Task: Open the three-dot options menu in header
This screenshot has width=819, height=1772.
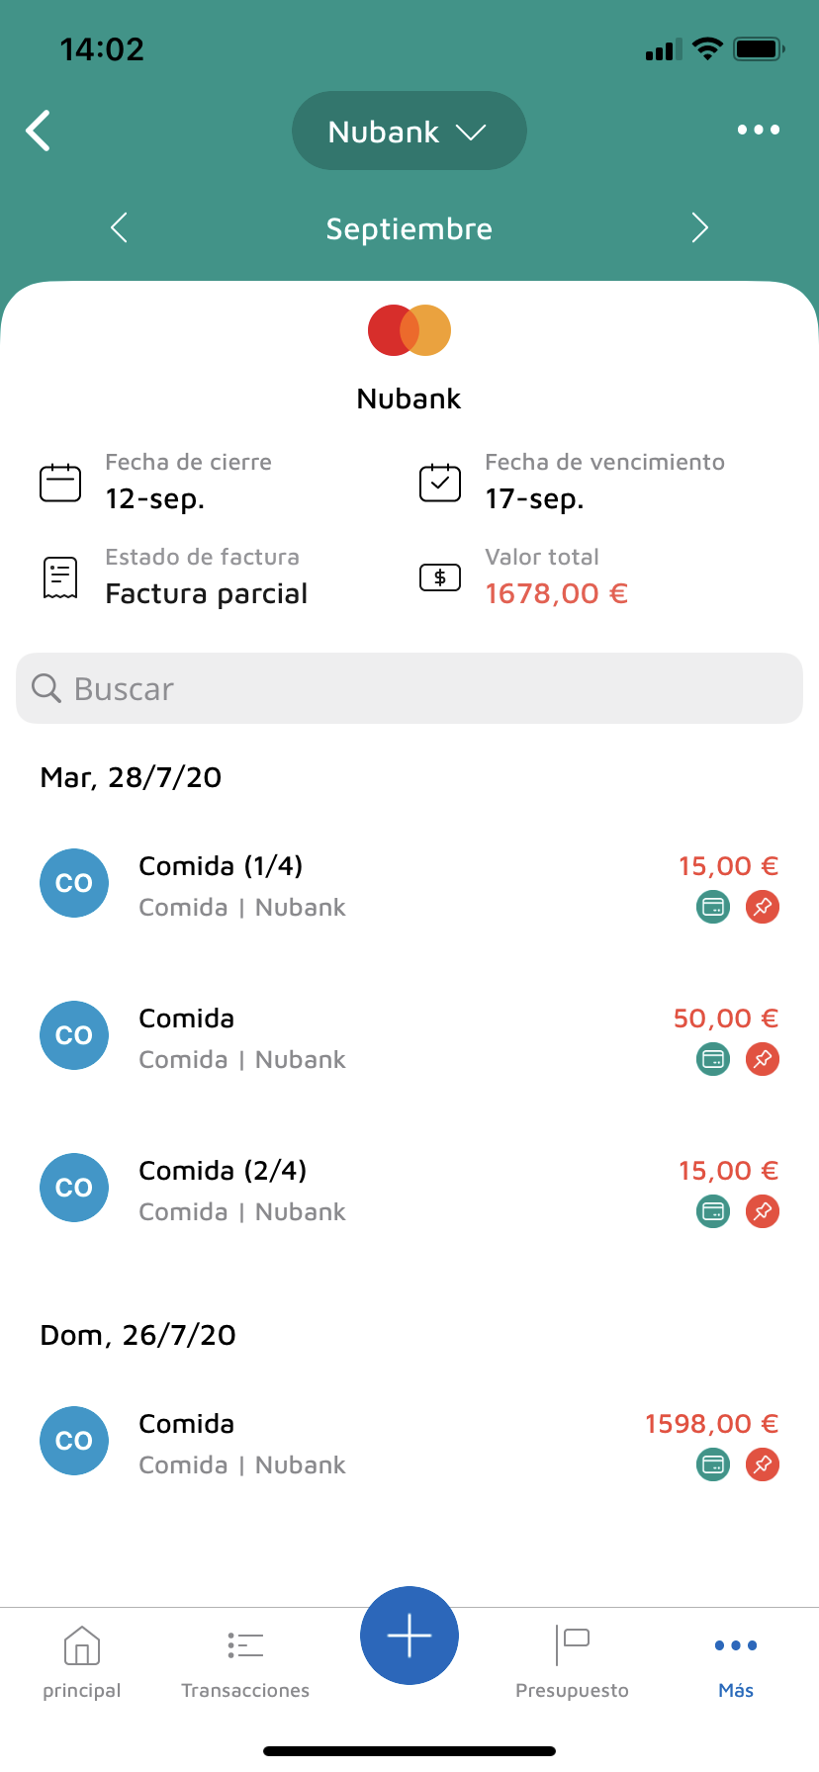Action: click(x=758, y=131)
